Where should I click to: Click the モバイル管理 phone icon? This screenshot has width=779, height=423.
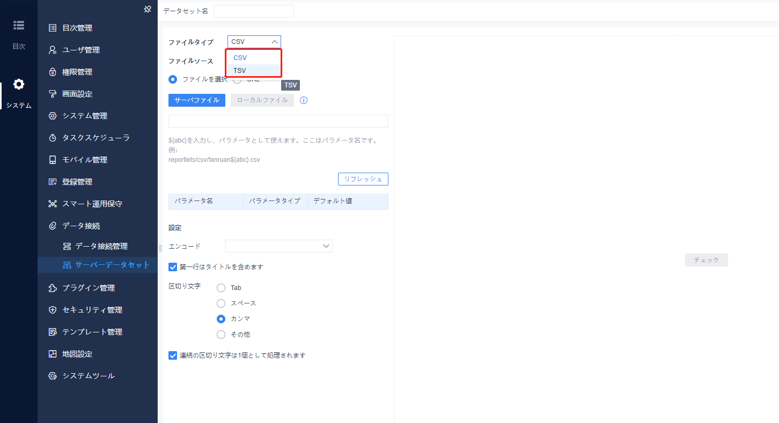[53, 159]
